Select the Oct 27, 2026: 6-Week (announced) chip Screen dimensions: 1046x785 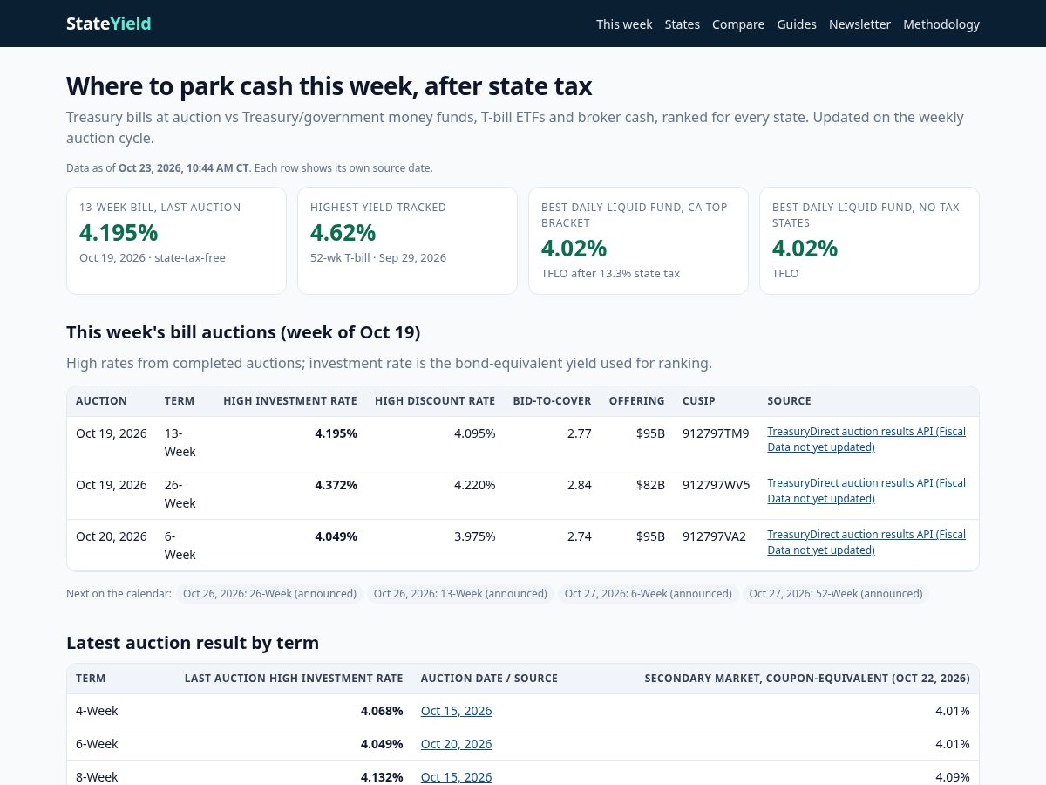coord(649,593)
